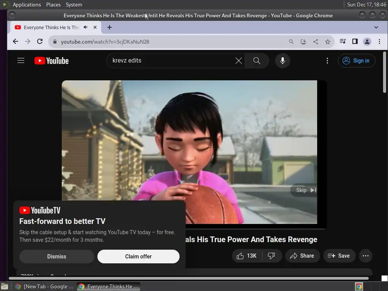Expand tab search dropdown chevron
The height and width of the screenshot is (291, 388).
376,27
